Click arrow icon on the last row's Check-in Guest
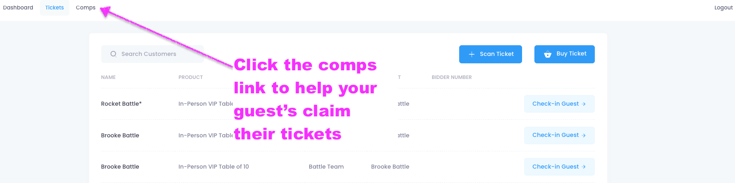 pos(584,167)
